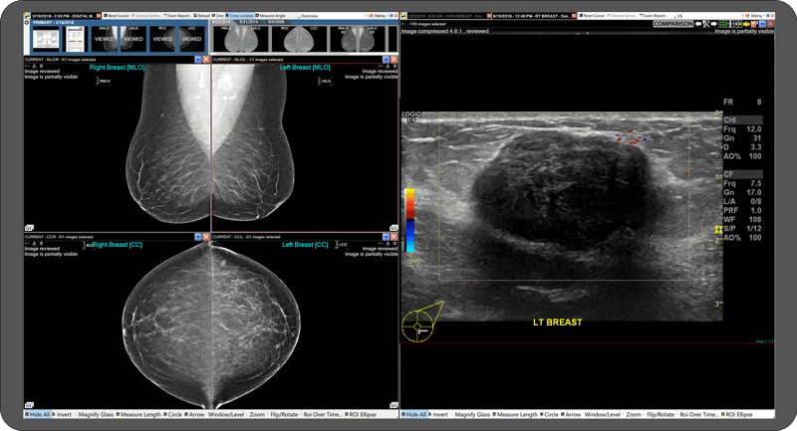Open Exam Report in the left viewer toolbar
This screenshot has height=431, width=797.
[177, 16]
